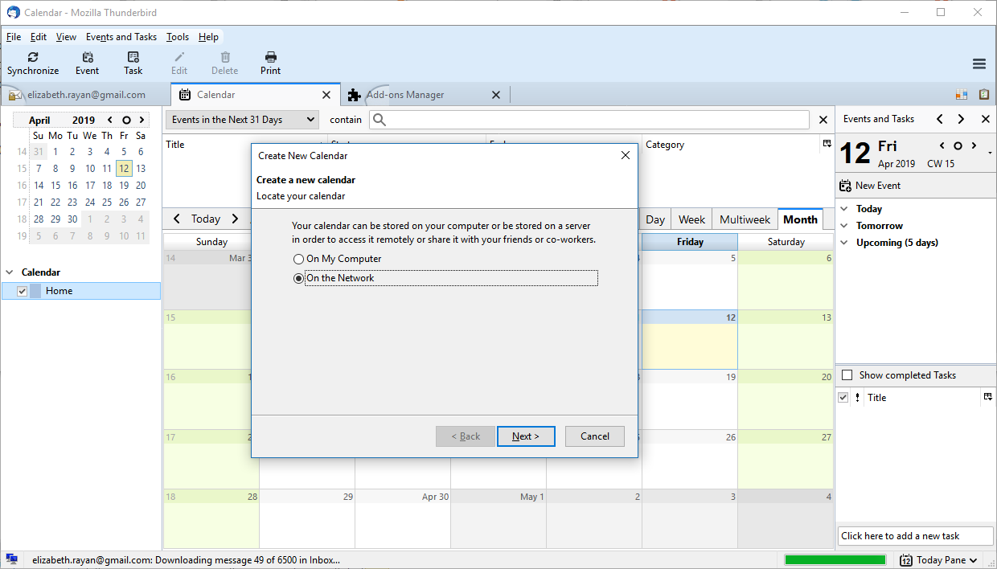Click the Next button in the dialog
Screen dimensions: 997x569
point(526,436)
